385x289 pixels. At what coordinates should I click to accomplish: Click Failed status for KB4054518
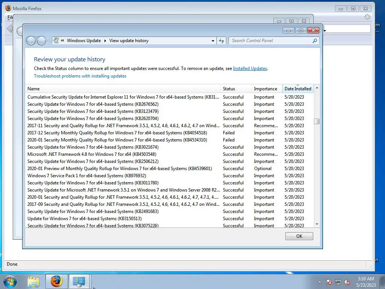pos(229,133)
